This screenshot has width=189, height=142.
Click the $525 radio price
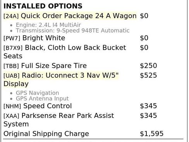coord(148,75)
